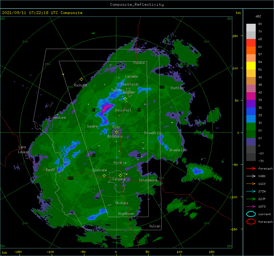This screenshot has height=256, width=274.
Task: Click the Lacombe label
Action: [132, 76]
